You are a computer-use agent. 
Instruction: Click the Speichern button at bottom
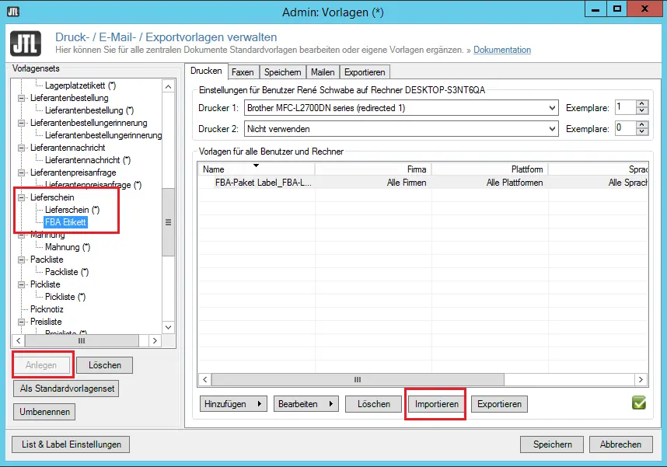[x=552, y=444]
